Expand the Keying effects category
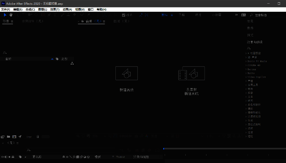Viewport: 286px width, 163px height. point(246,69)
